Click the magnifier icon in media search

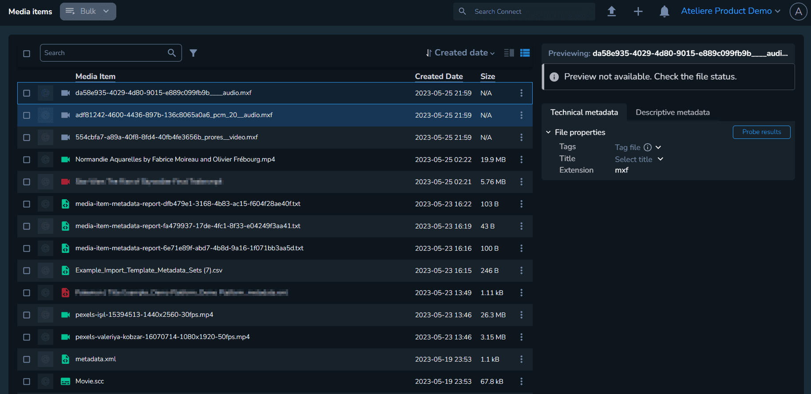point(172,53)
